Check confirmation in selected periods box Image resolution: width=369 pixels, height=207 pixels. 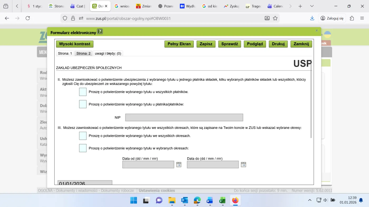(x=83, y=148)
